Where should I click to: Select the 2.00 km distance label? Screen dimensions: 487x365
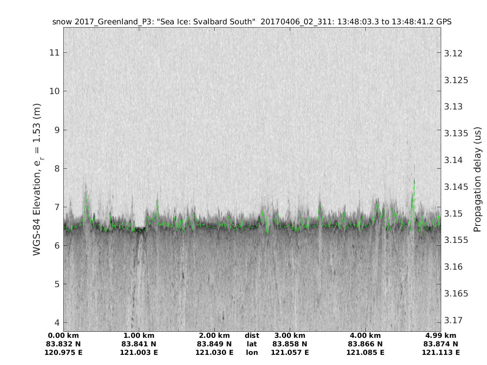click(x=214, y=335)
